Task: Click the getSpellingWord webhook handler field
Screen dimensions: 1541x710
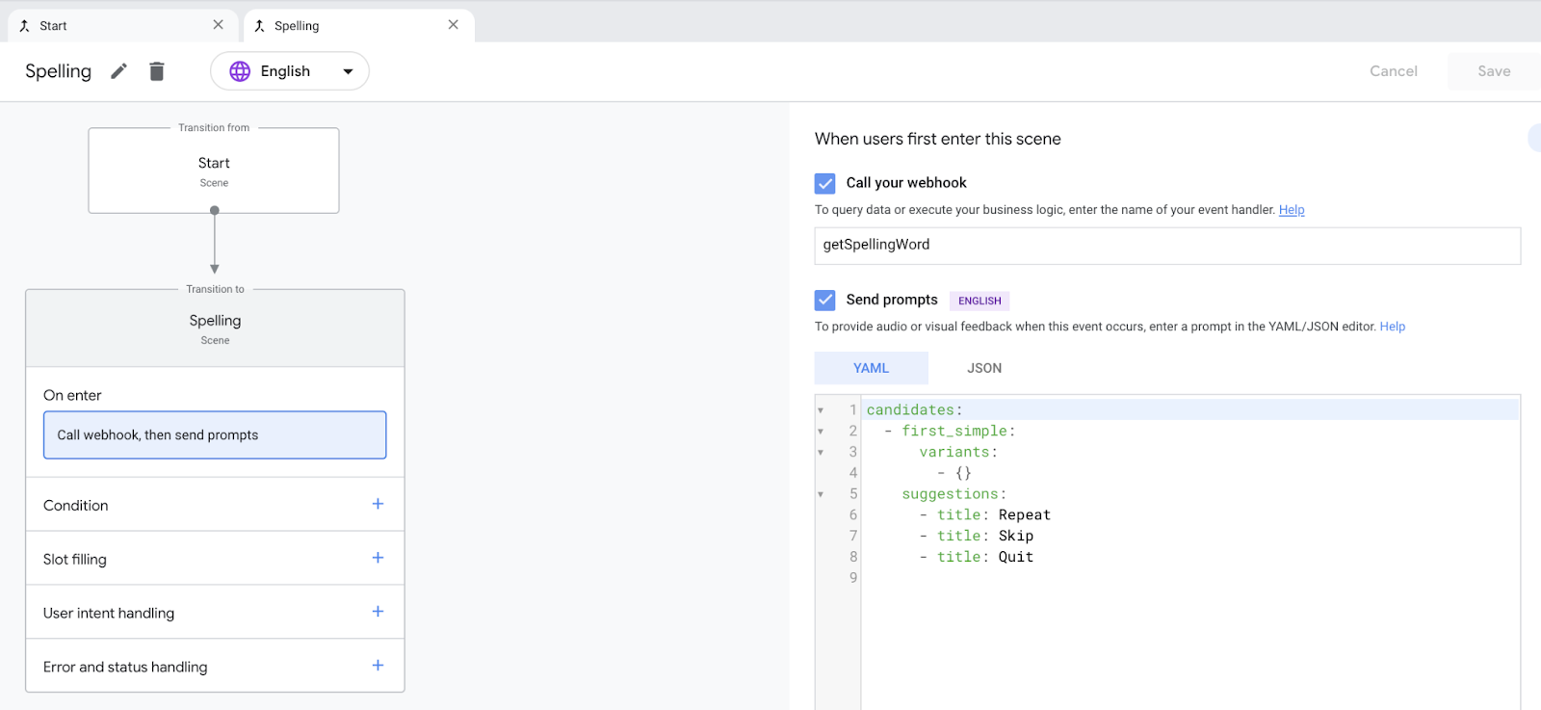Action: (x=1166, y=245)
